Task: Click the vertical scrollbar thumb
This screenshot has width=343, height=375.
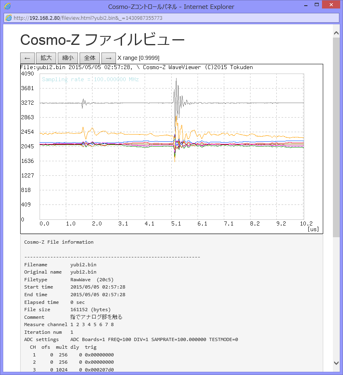Action: point(336,137)
